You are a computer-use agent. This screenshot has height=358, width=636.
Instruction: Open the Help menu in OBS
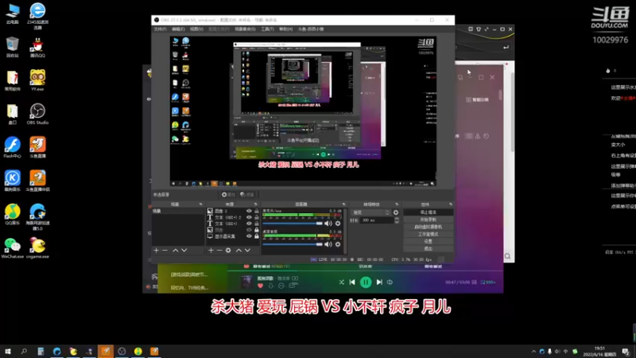pyautogui.click(x=286, y=29)
